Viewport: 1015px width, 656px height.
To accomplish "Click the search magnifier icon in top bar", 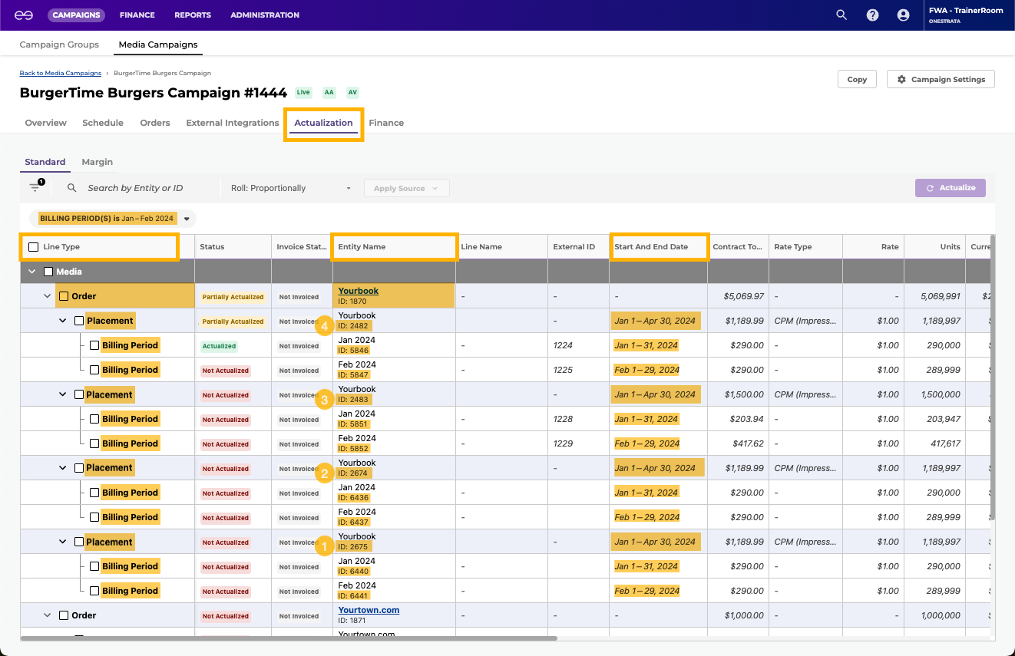I will click(x=841, y=15).
